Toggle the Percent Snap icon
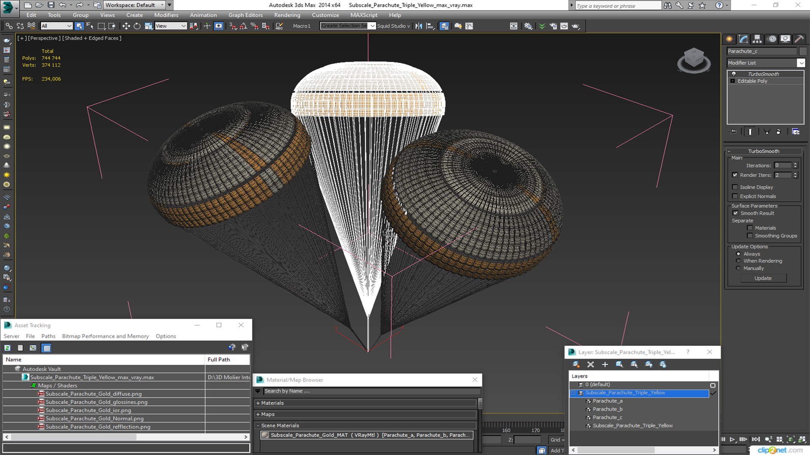 (254, 26)
